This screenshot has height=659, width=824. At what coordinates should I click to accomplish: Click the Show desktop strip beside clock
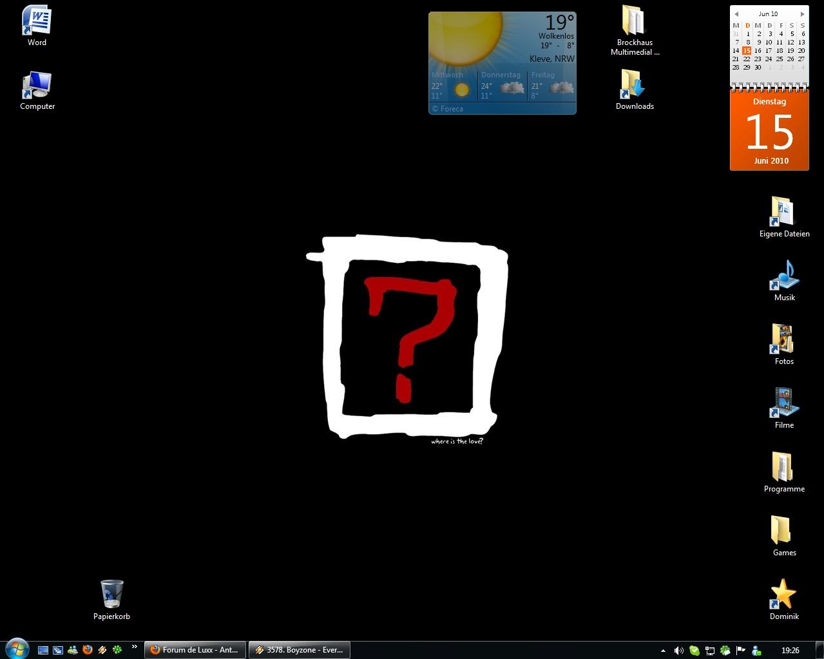click(x=819, y=650)
